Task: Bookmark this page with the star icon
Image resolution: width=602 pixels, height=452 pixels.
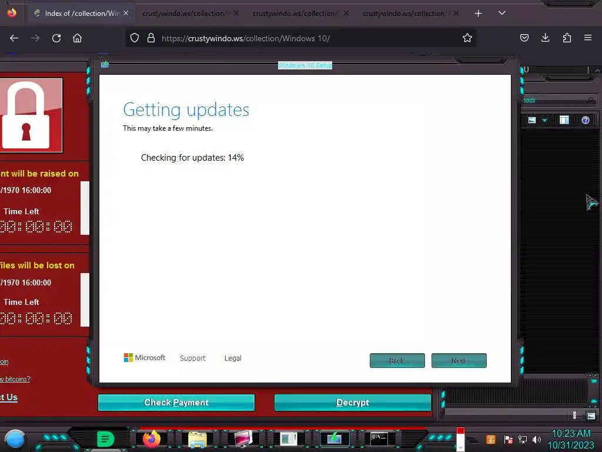Action: [x=467, y=38]
